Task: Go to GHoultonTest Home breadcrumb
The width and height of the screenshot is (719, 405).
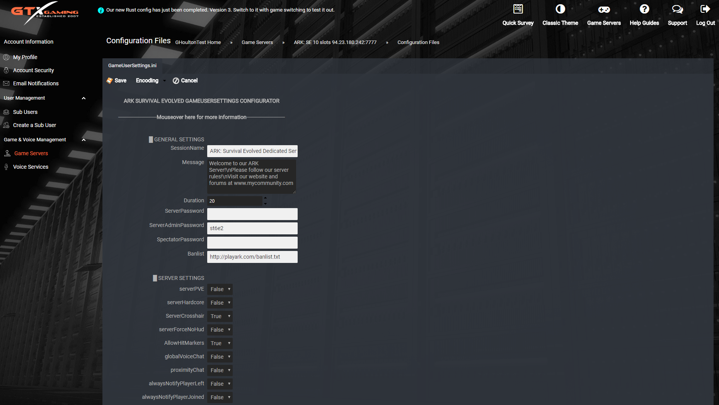Action: coord(198,42)
